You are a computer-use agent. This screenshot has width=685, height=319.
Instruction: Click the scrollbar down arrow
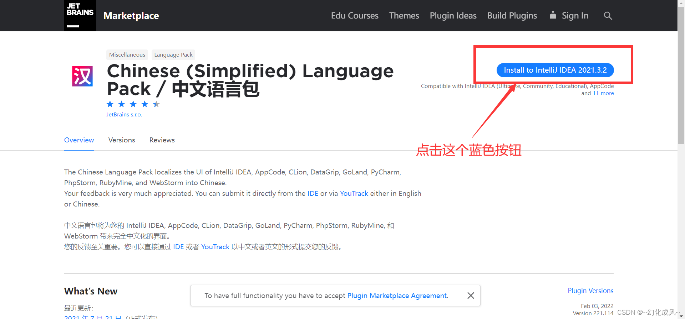pos(681,316)
